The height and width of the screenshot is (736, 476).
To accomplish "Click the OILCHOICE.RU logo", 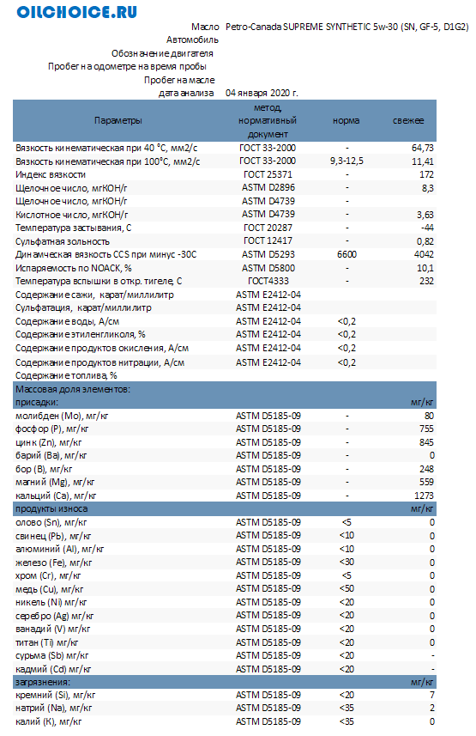I will (x=77, y=12).
